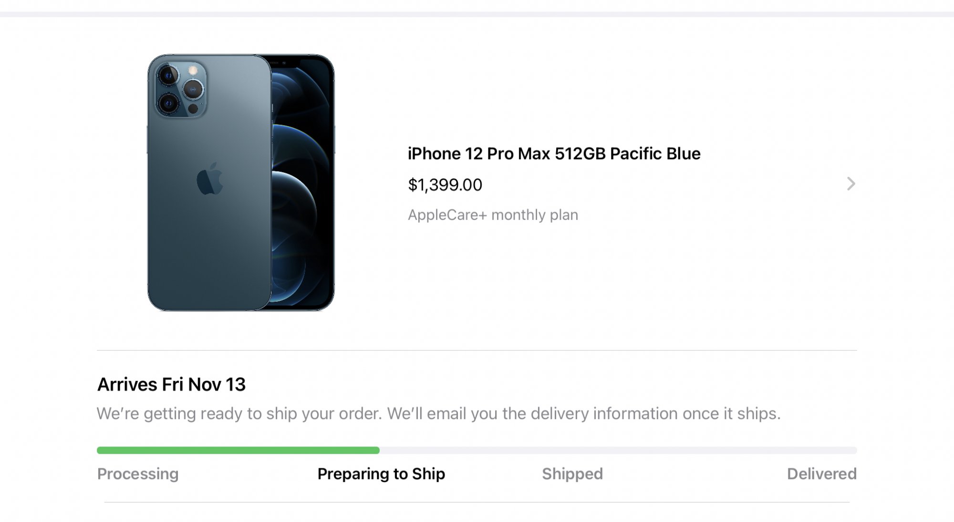Select the Delivered status step
This screenshot has width=954, height=522.
coord(821,473)
